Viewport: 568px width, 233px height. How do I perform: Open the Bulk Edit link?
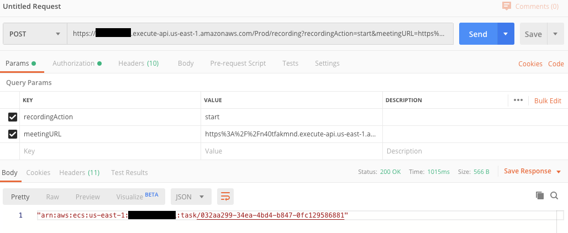click(548, 101)
